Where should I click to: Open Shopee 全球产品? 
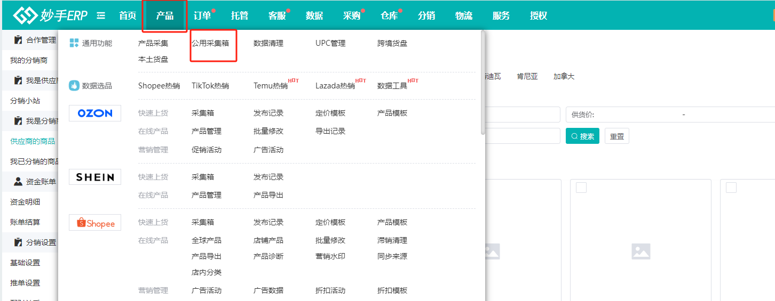point(207,240)
